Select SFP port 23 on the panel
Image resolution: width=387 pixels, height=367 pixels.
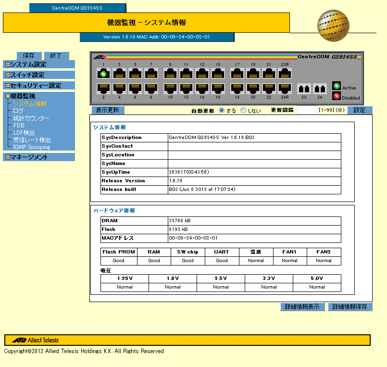coord(304,89)
